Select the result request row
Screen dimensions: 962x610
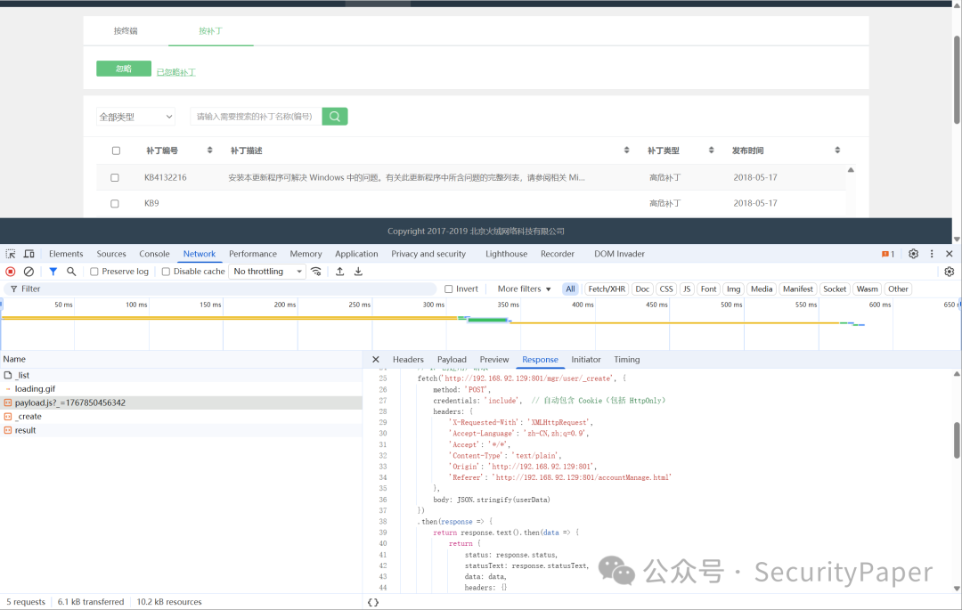pos(181,430)
